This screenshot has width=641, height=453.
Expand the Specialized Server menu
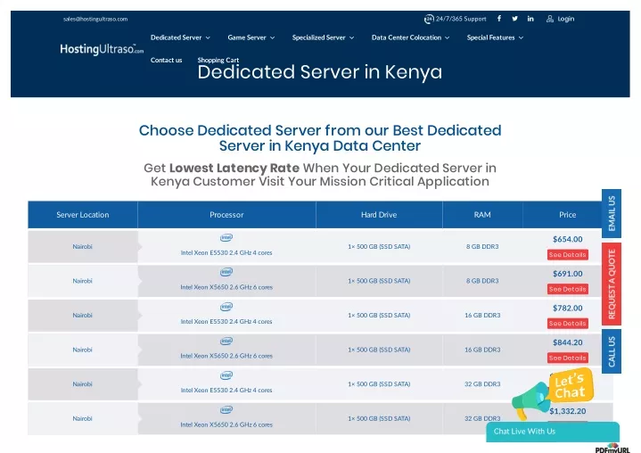[323, 37]
